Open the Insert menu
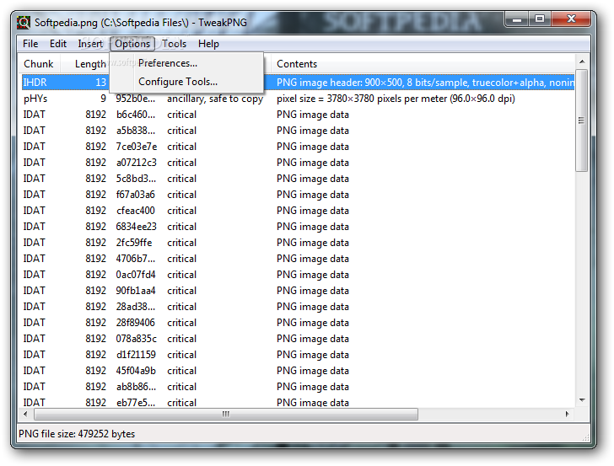Screen dimensions: 614x466 [x=90, y=44]
